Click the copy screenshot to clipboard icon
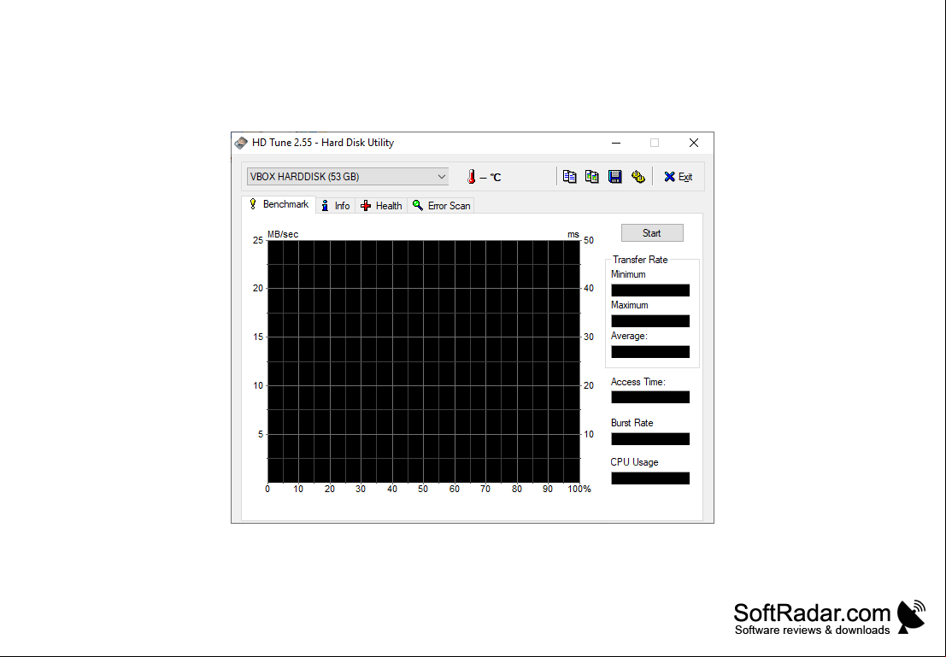 [592, 177]
